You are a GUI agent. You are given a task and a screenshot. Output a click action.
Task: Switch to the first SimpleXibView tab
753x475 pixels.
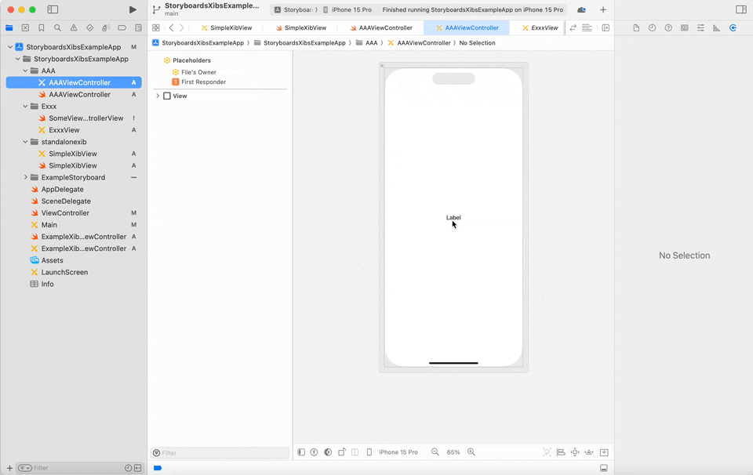227,27
